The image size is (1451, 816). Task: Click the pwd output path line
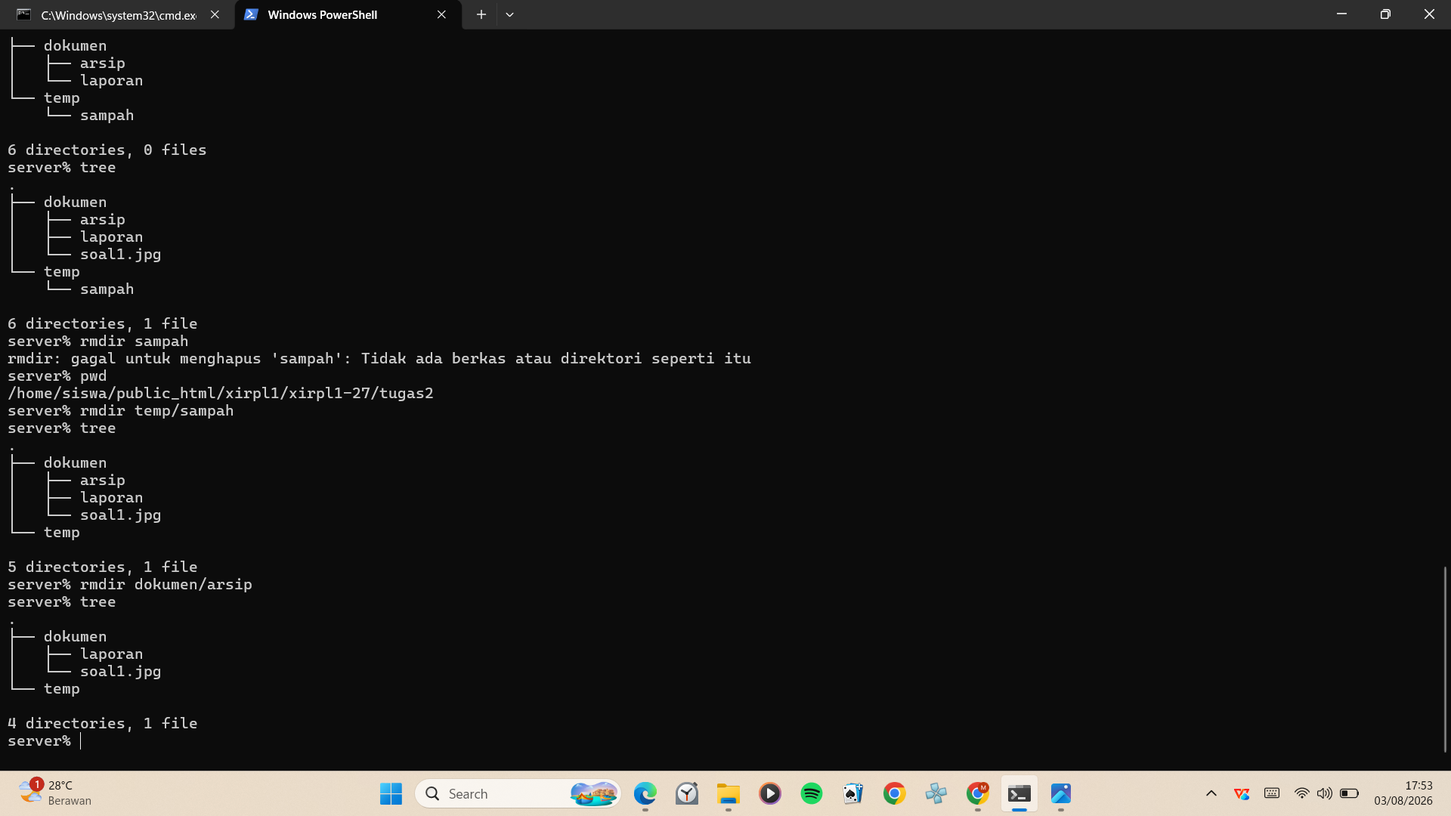click(x=221, y=394)
